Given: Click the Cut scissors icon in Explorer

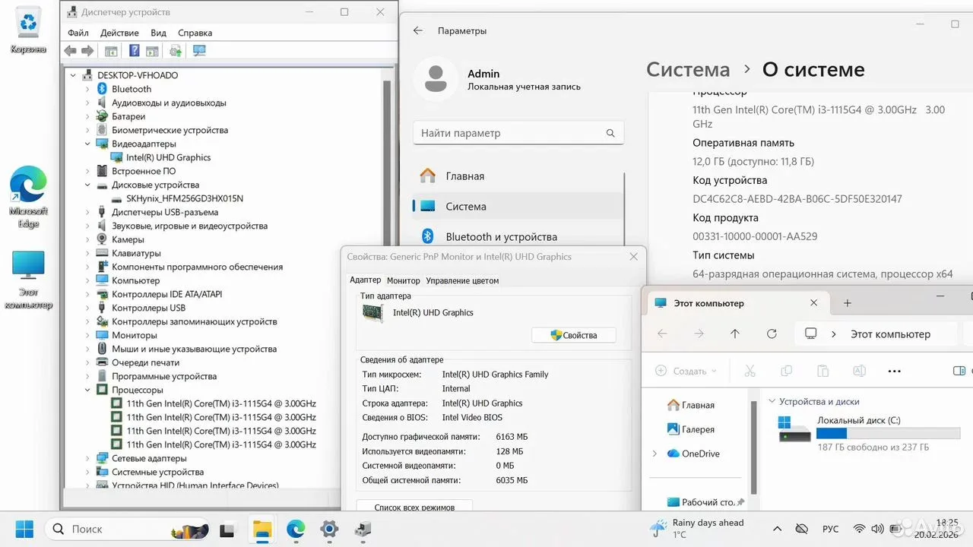Looking at the screenshot, I should click(x=750, y=371).
